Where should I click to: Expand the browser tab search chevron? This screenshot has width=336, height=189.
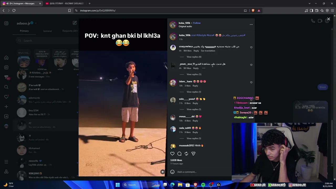[309, 3]
